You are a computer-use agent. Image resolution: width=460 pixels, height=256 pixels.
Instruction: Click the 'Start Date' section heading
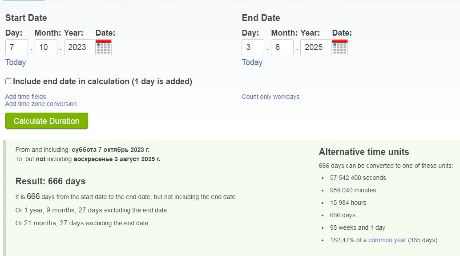click(26, 18)
